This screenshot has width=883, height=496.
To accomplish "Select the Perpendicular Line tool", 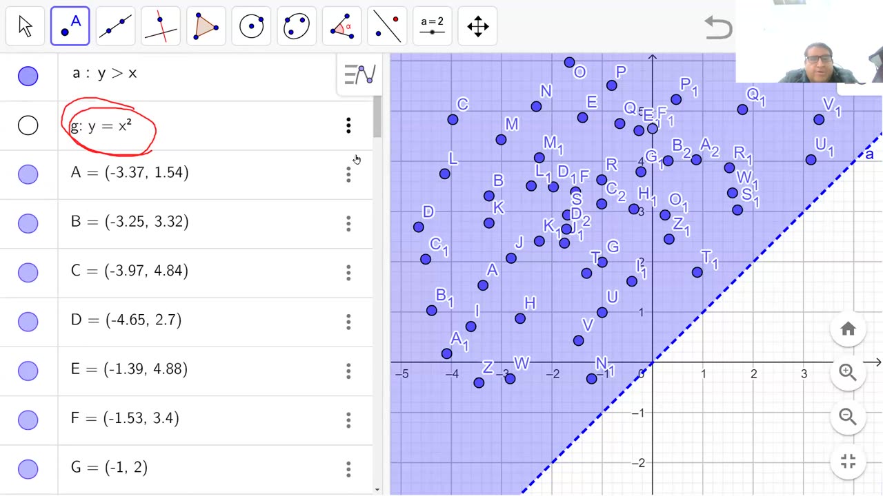I will click(x=161, y=26).
